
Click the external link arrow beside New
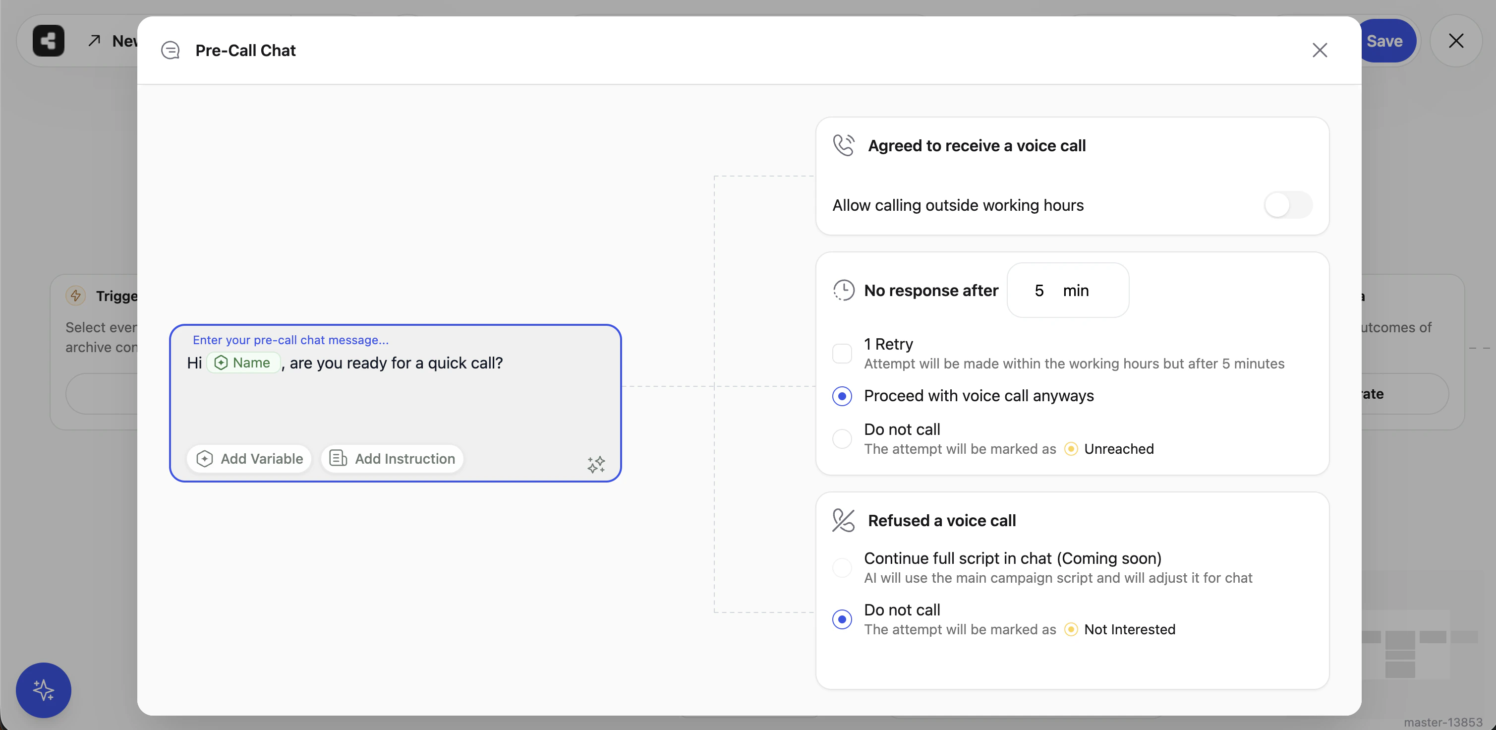pyautogui.click(x=94, y=41)
